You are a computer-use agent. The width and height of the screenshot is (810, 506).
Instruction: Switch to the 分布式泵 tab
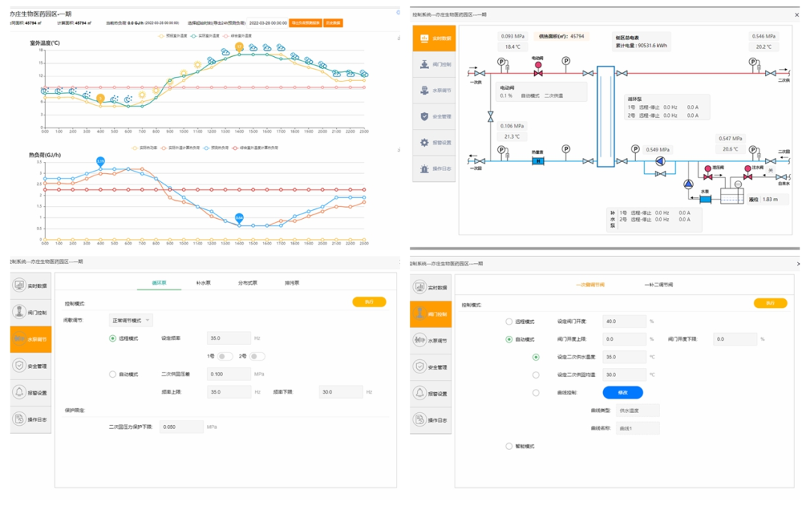click(247, 283)
